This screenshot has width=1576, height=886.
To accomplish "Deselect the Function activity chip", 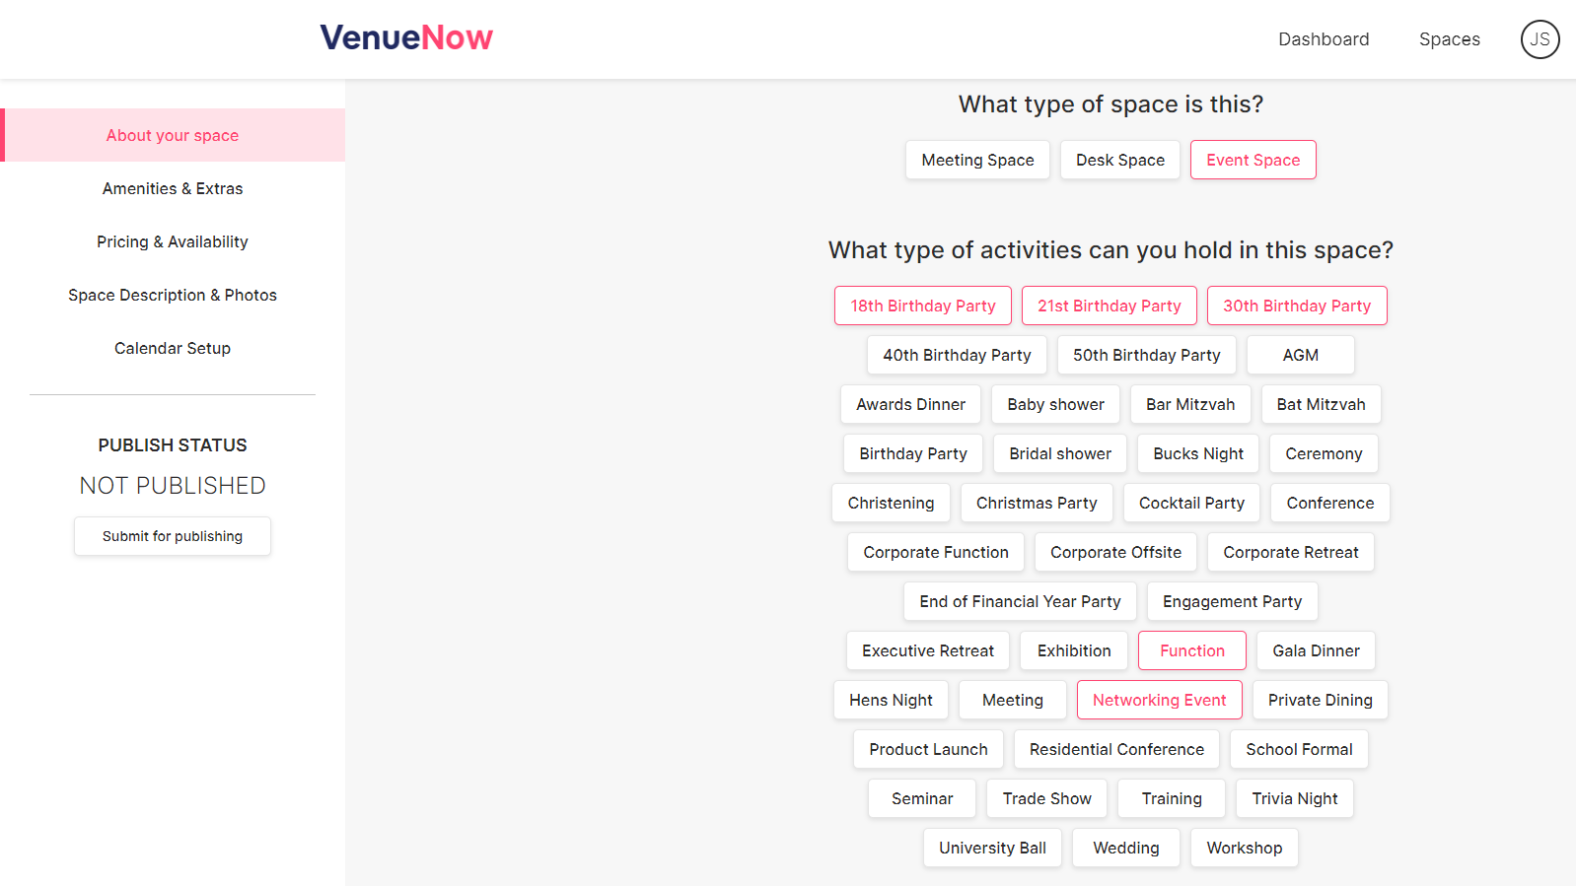I will 1192,650.
